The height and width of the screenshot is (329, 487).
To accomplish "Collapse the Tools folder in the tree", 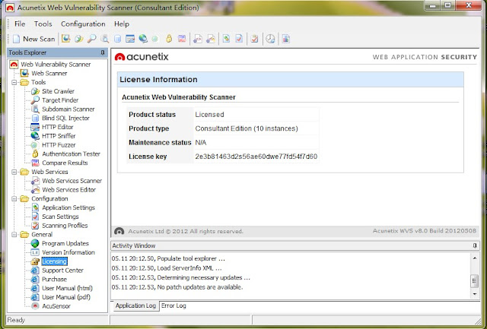I will point(14,83).
